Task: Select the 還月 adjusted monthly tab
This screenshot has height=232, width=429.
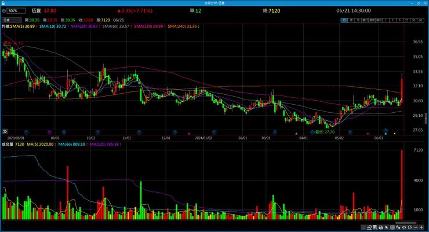Action: coord(379,20)
